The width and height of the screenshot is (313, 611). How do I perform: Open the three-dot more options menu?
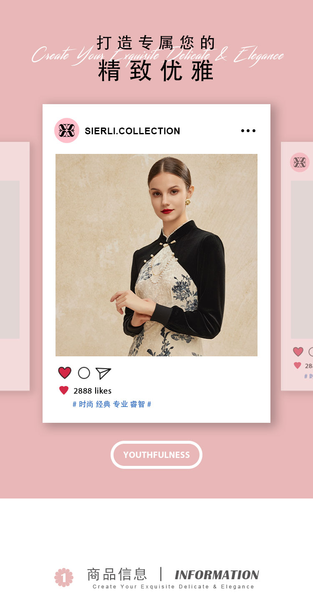pos(248,131)
